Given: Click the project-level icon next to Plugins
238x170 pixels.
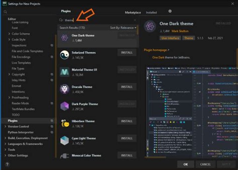Looking at the screenshot, I should pos(52,120).
